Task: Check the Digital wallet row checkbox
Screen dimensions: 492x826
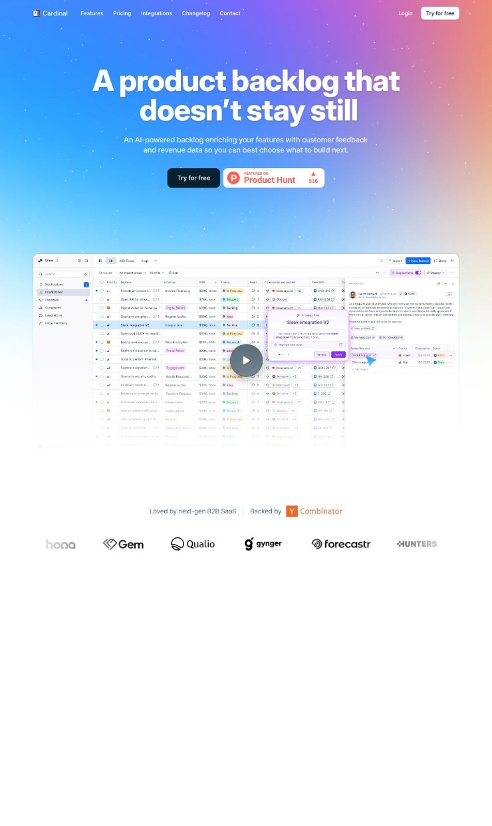Action: pyautogui.click(x=102, y=308)
